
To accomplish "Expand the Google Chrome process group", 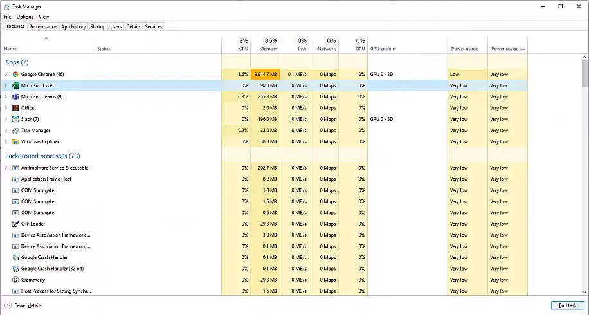I will tap(6, 75).
